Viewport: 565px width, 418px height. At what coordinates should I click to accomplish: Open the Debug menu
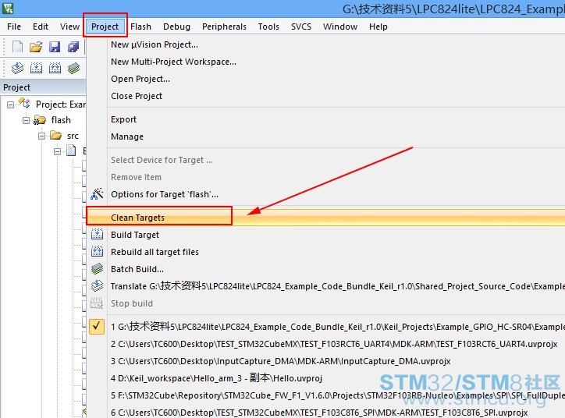point(176,27)
